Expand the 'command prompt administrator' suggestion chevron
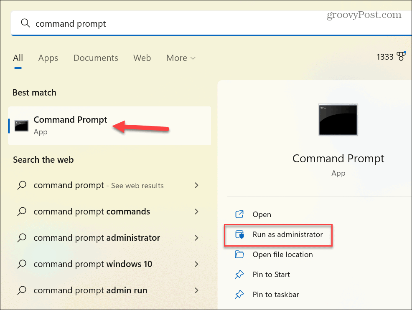Screen dimensions: 412x310 click(x=196, y=238)
